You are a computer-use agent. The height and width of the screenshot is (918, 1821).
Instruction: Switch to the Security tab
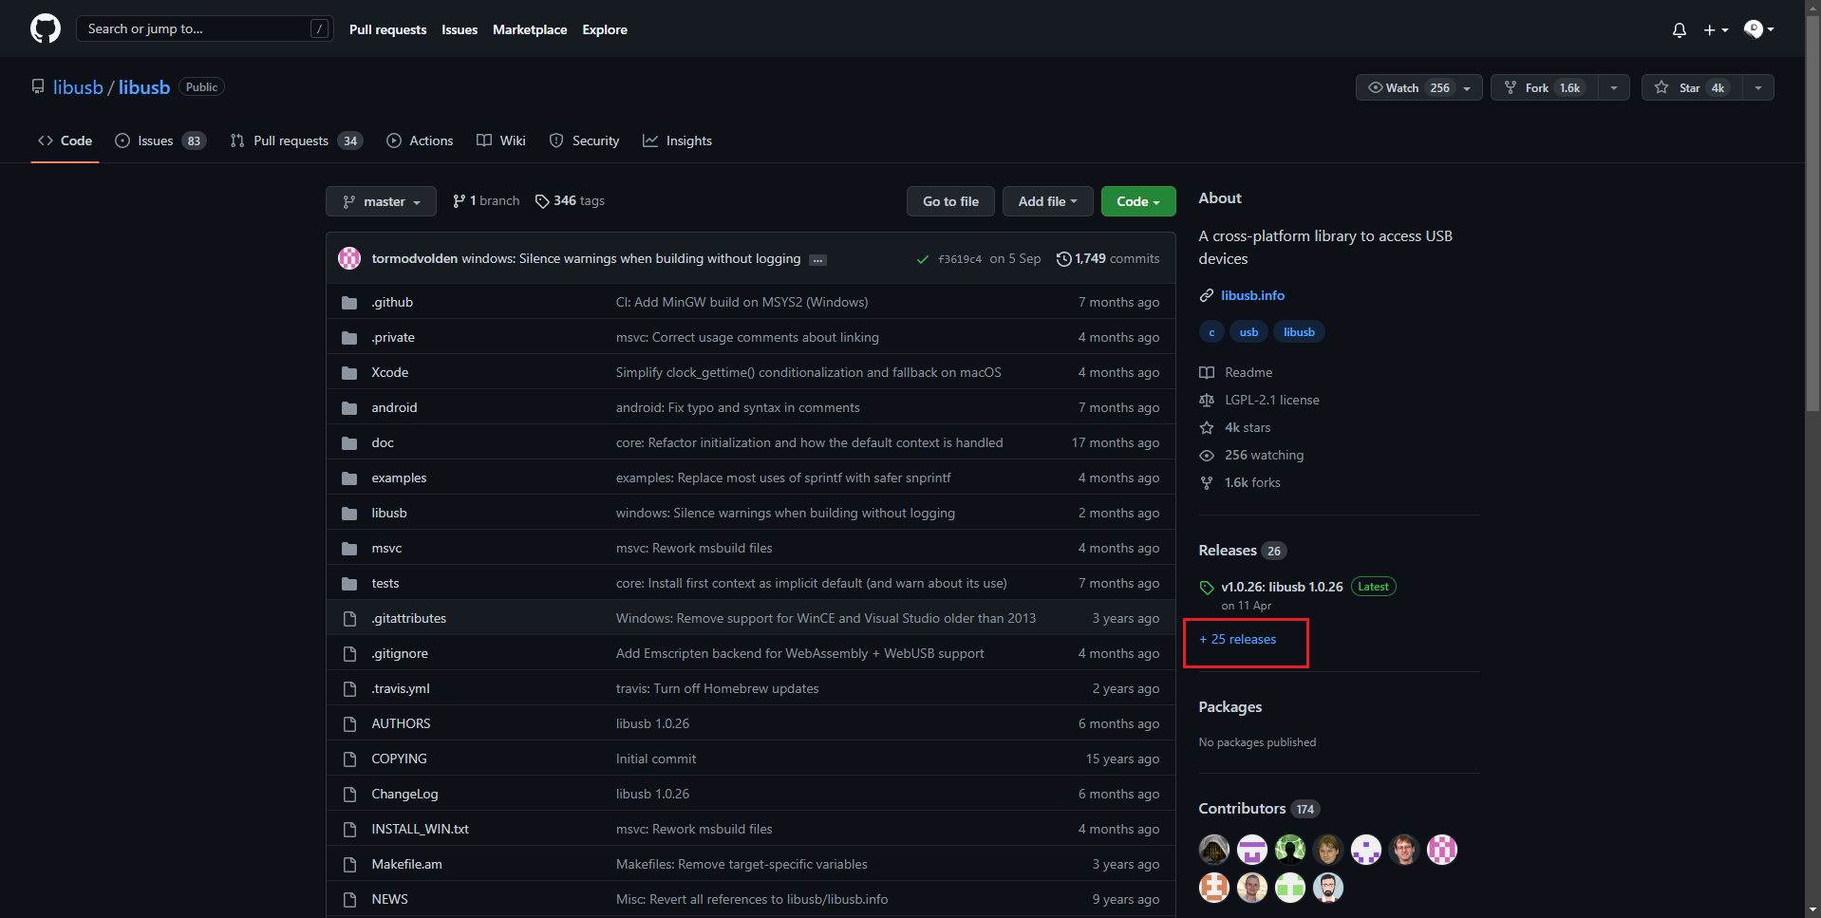(x=585, y=141)
